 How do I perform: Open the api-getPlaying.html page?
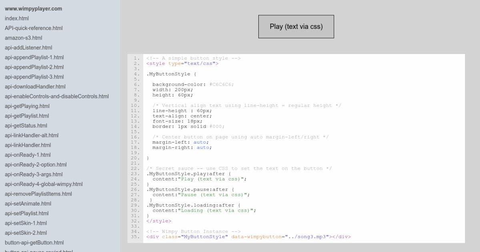tap(27, 106)
